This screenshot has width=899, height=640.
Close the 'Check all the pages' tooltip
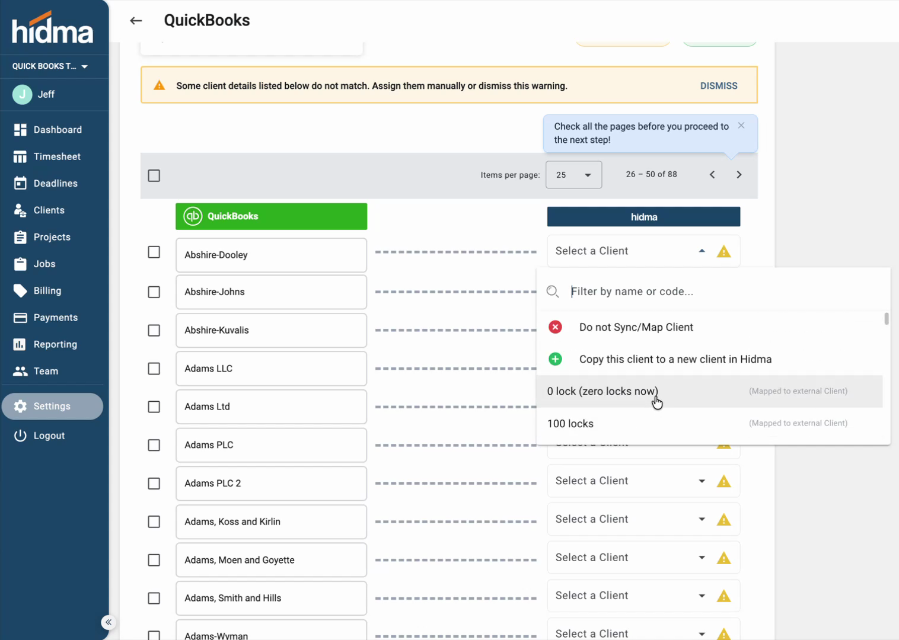(x=741, y=126)
